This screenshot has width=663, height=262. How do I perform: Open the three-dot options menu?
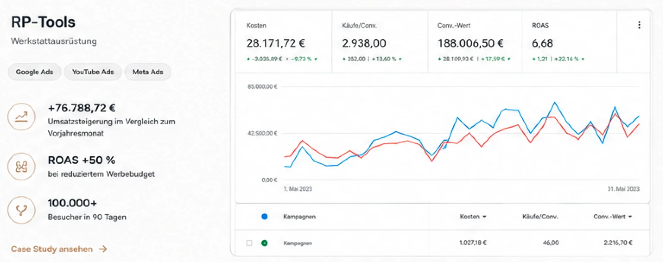point(639,25)
